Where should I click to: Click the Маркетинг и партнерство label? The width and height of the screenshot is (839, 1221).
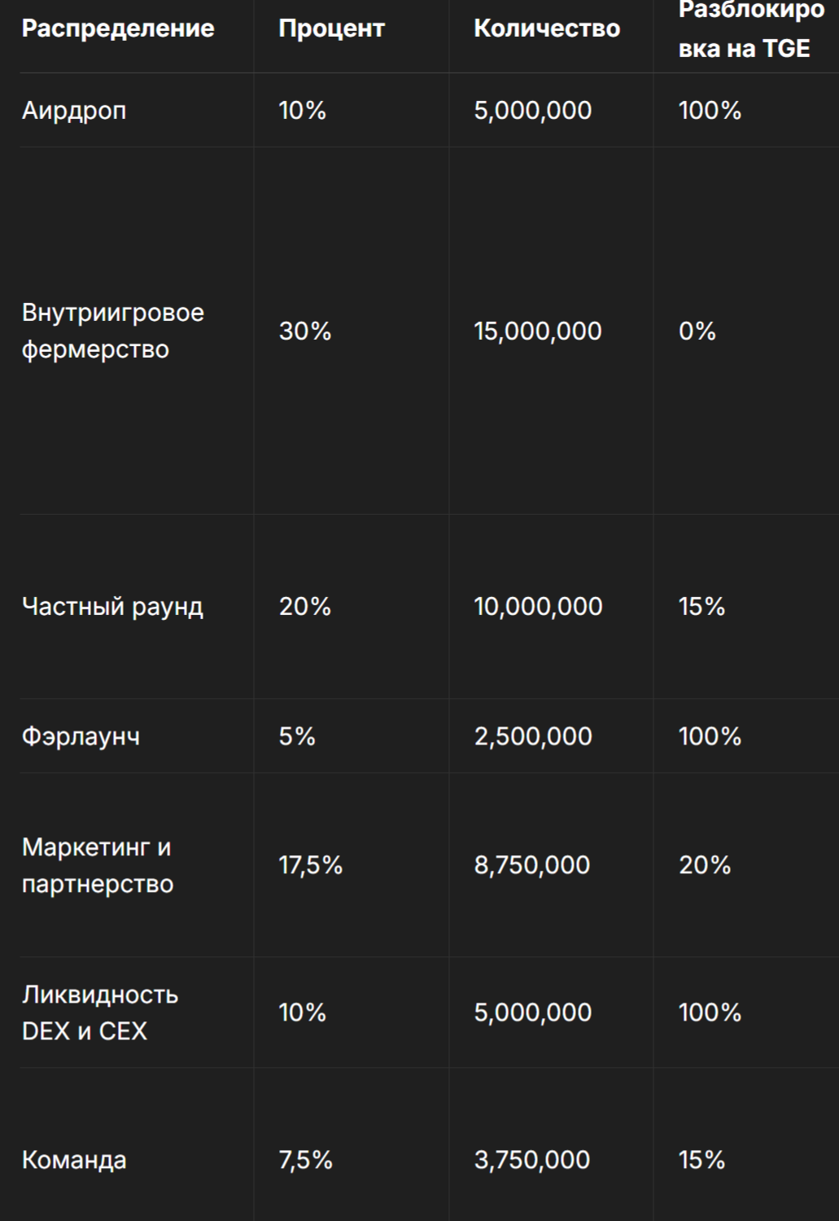[x=98, y=865]
